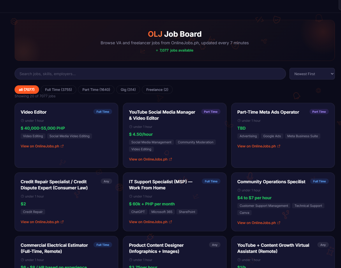341x268 pixels.
Task: Click the clock icon on Community Operations Specilist card
Action: click(239, 190)
